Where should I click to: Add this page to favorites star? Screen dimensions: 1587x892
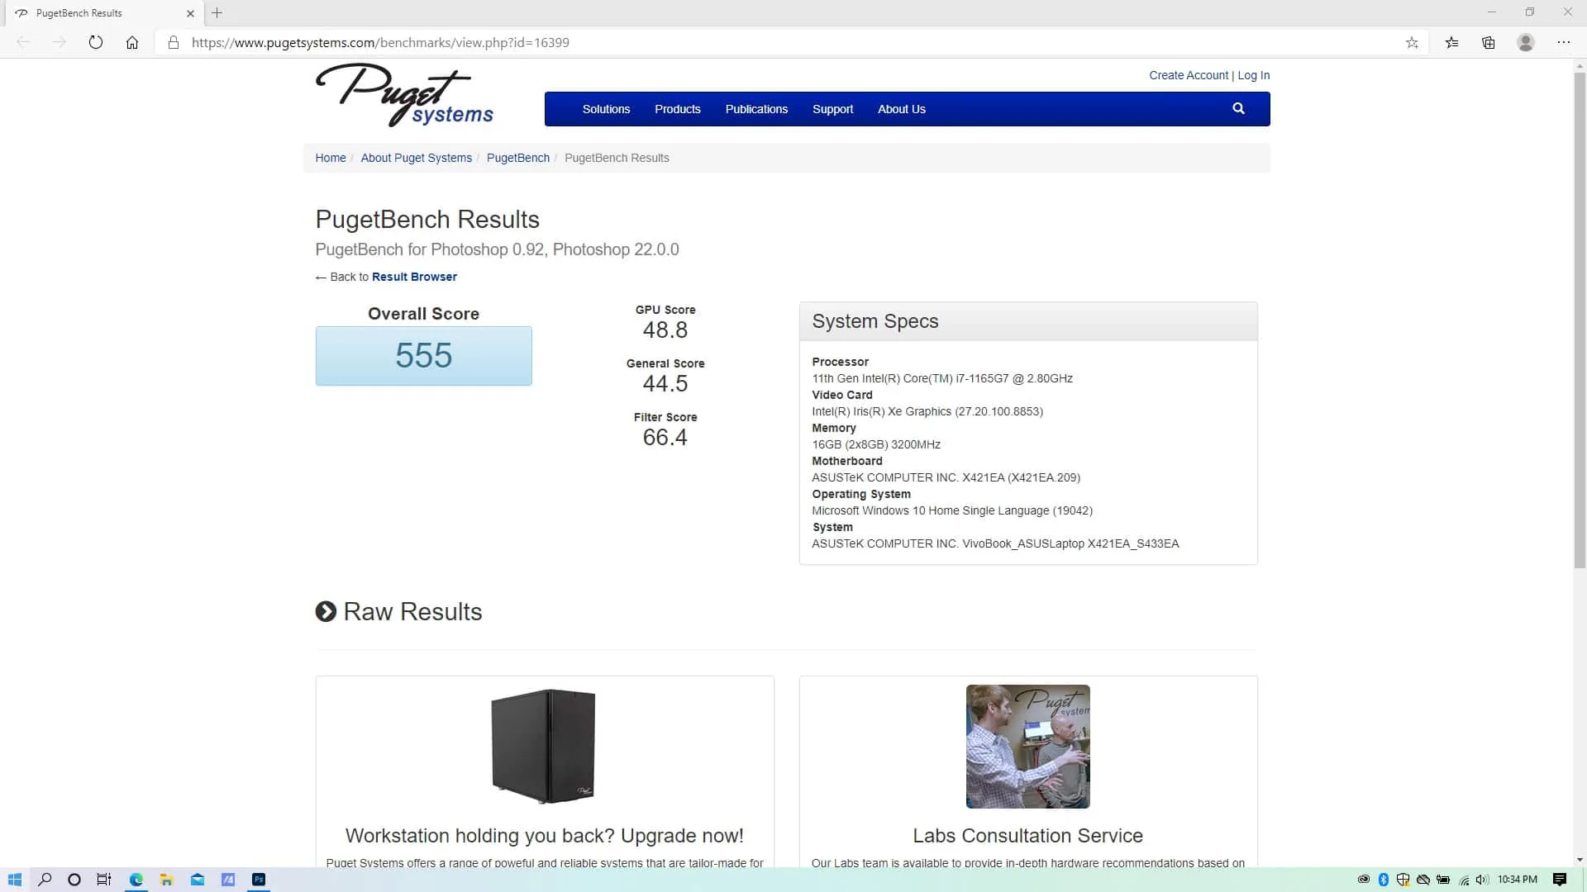click(1412, 42)
